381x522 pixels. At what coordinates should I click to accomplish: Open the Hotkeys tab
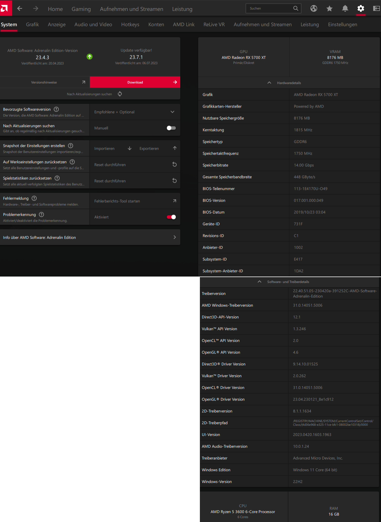click(130, 24)
